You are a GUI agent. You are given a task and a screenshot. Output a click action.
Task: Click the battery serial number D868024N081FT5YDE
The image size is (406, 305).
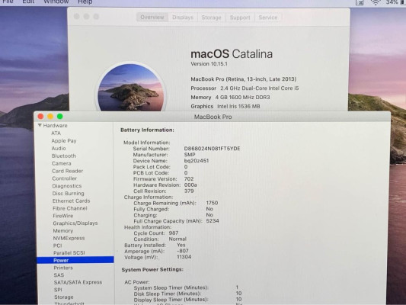212,149
